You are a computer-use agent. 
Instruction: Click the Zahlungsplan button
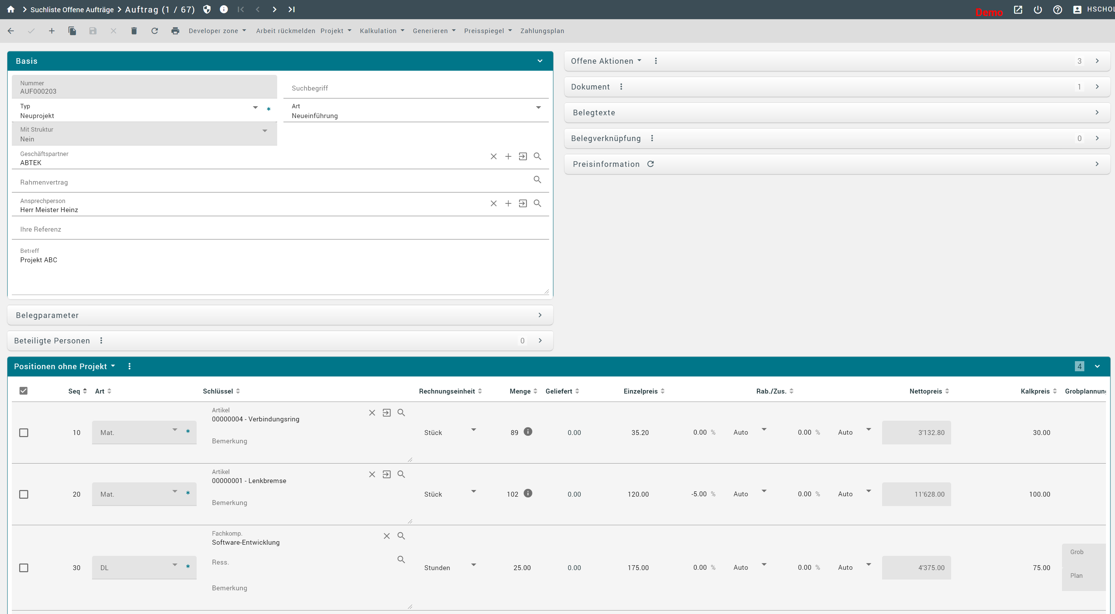(x=542, y=31)
